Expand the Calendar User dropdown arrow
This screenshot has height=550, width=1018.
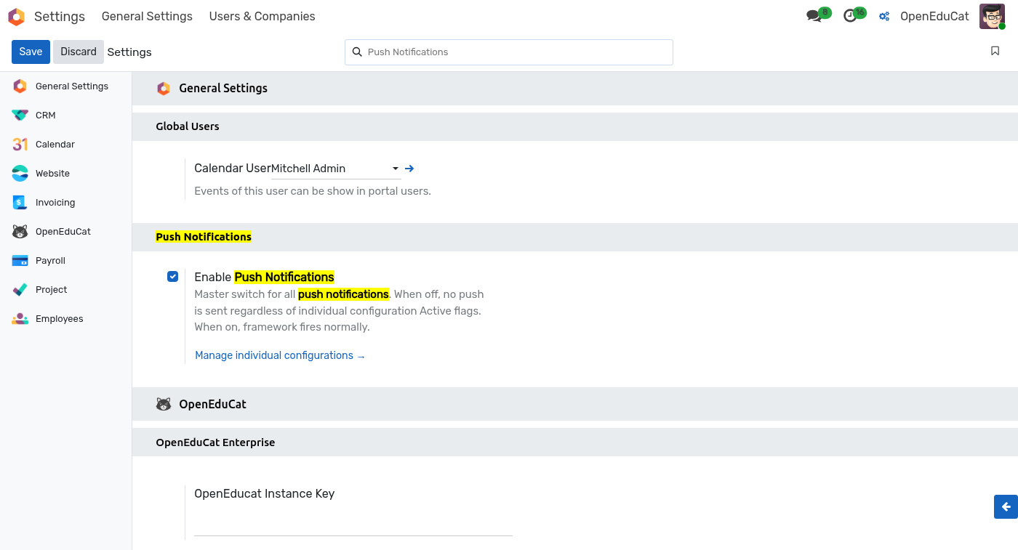(x=396, y=169)
